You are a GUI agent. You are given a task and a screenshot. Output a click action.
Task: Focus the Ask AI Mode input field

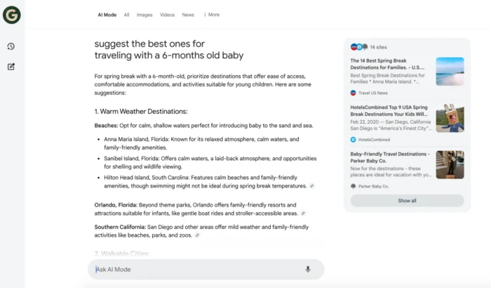point(206,269)
